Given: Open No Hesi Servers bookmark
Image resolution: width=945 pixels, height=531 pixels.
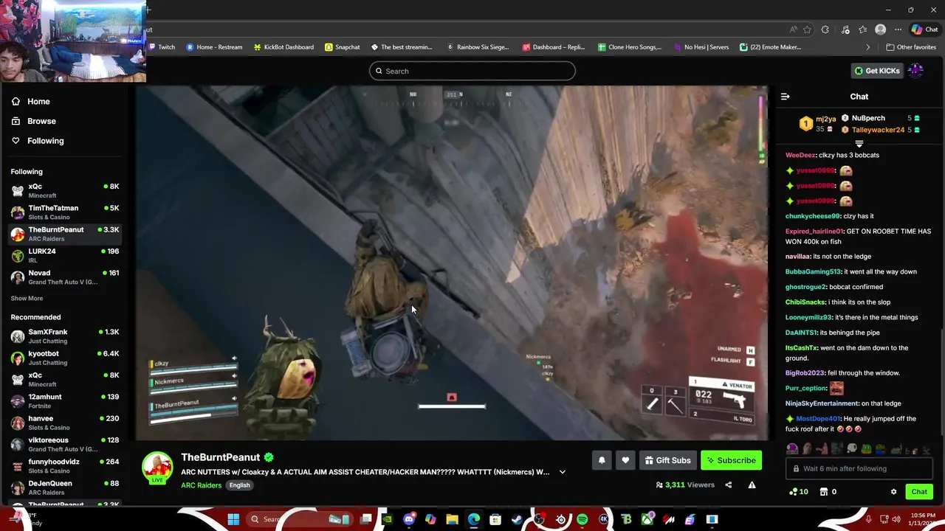Looking at the screenshot, I should tap(701, 47).
